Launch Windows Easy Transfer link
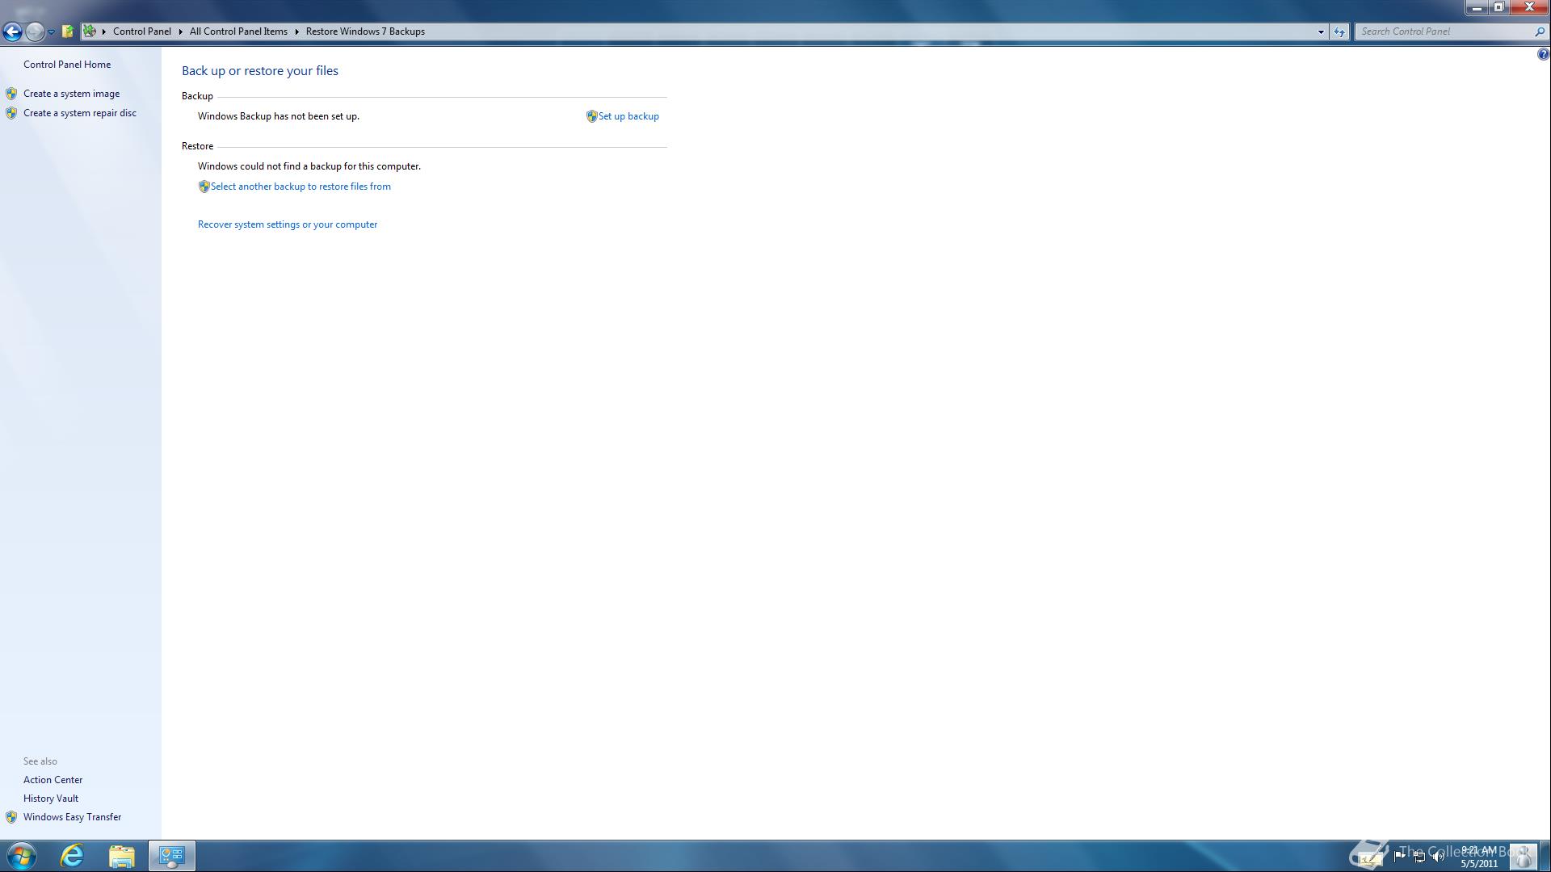1551x872 pixels. [x=72, y=817]
